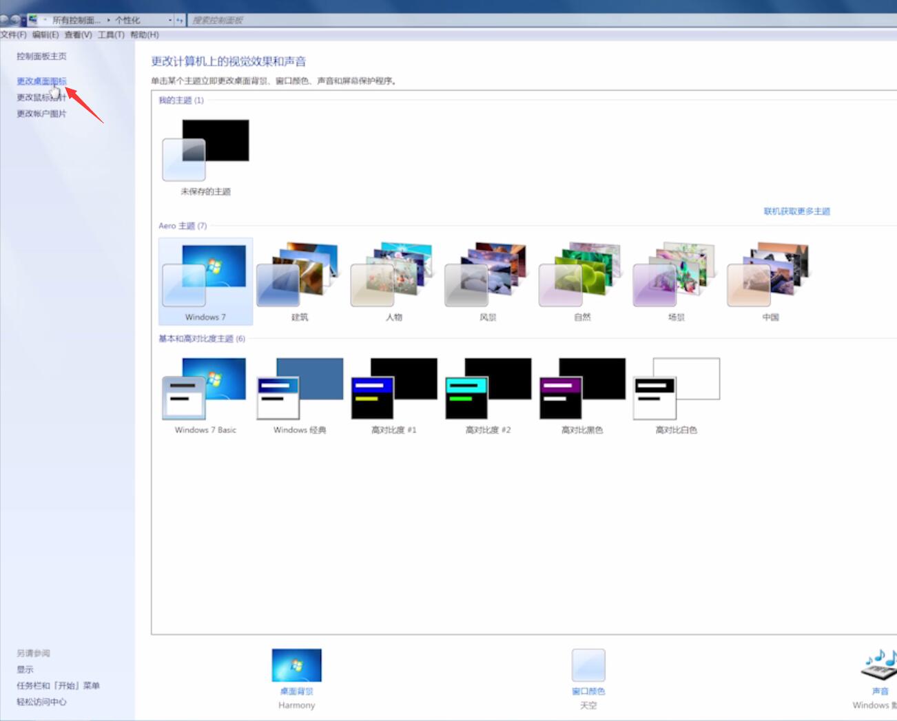Image resolution: width=897 pixels, height=721 pixels.
Task: Open the 文件(F) menu
Action: 13,34
